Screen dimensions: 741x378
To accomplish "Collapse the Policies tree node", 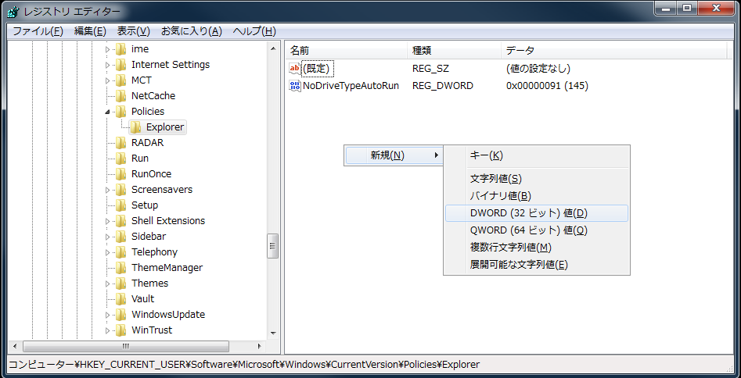I will 108,112.
